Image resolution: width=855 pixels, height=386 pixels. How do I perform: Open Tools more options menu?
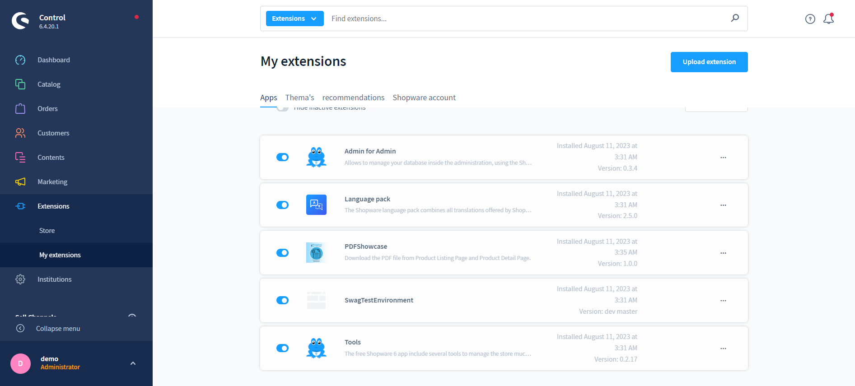(x=723, y=349)
